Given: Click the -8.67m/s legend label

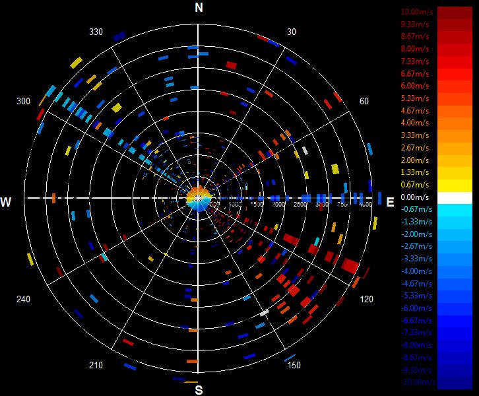Looking at the screenshot, I should 416,358.
